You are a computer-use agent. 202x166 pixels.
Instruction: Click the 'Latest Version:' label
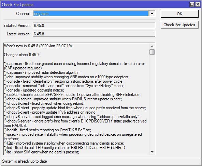tap(19, 34)
